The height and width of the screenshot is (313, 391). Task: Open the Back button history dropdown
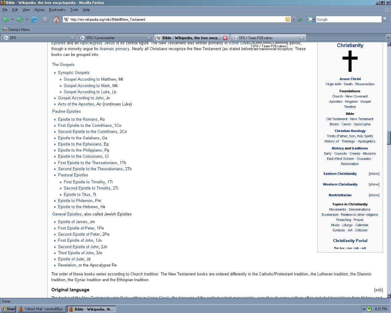tap(13, 20)
